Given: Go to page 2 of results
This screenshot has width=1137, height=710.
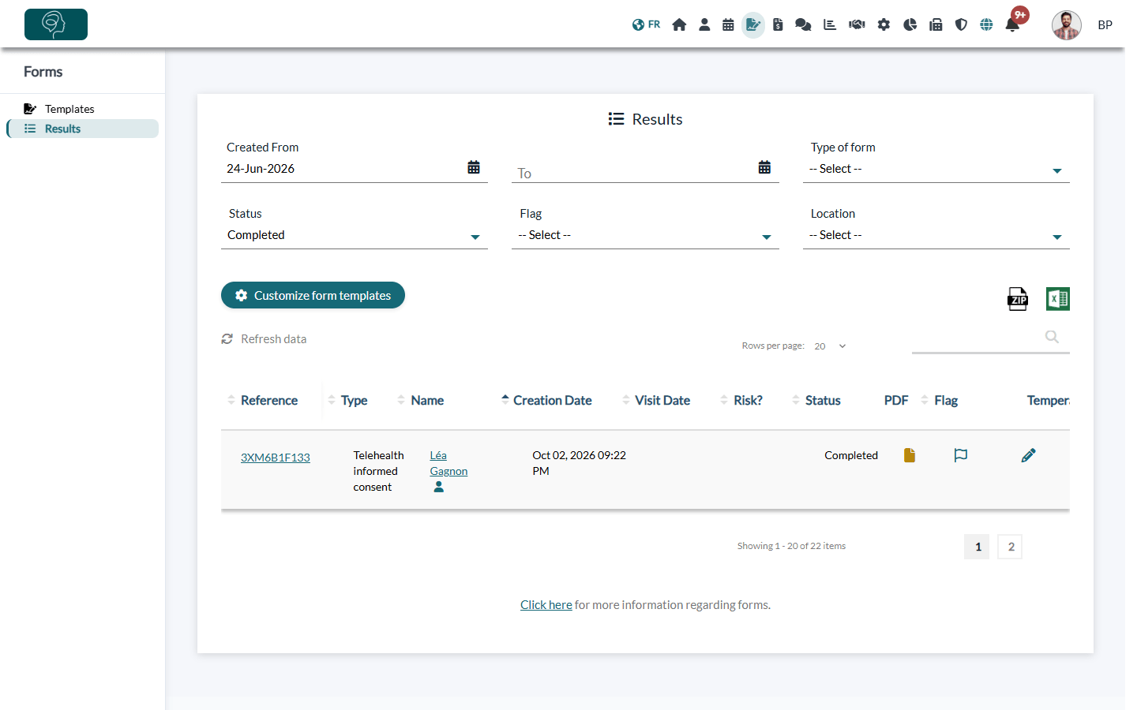Looking at the screenshot, I should click(1011, 547).
